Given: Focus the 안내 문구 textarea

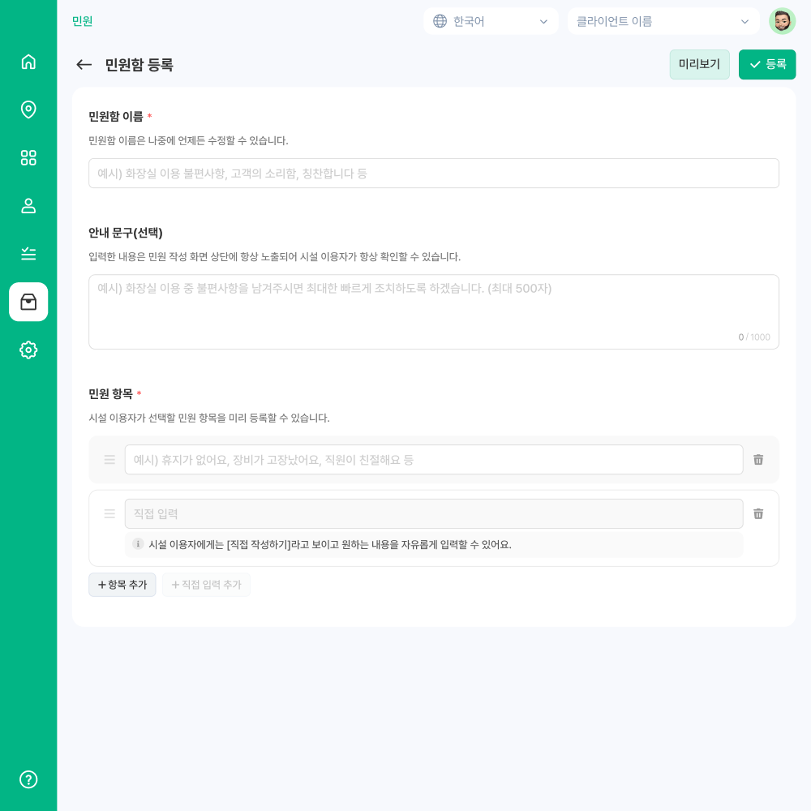Looking at the screenshot, I should pos(434,312).
